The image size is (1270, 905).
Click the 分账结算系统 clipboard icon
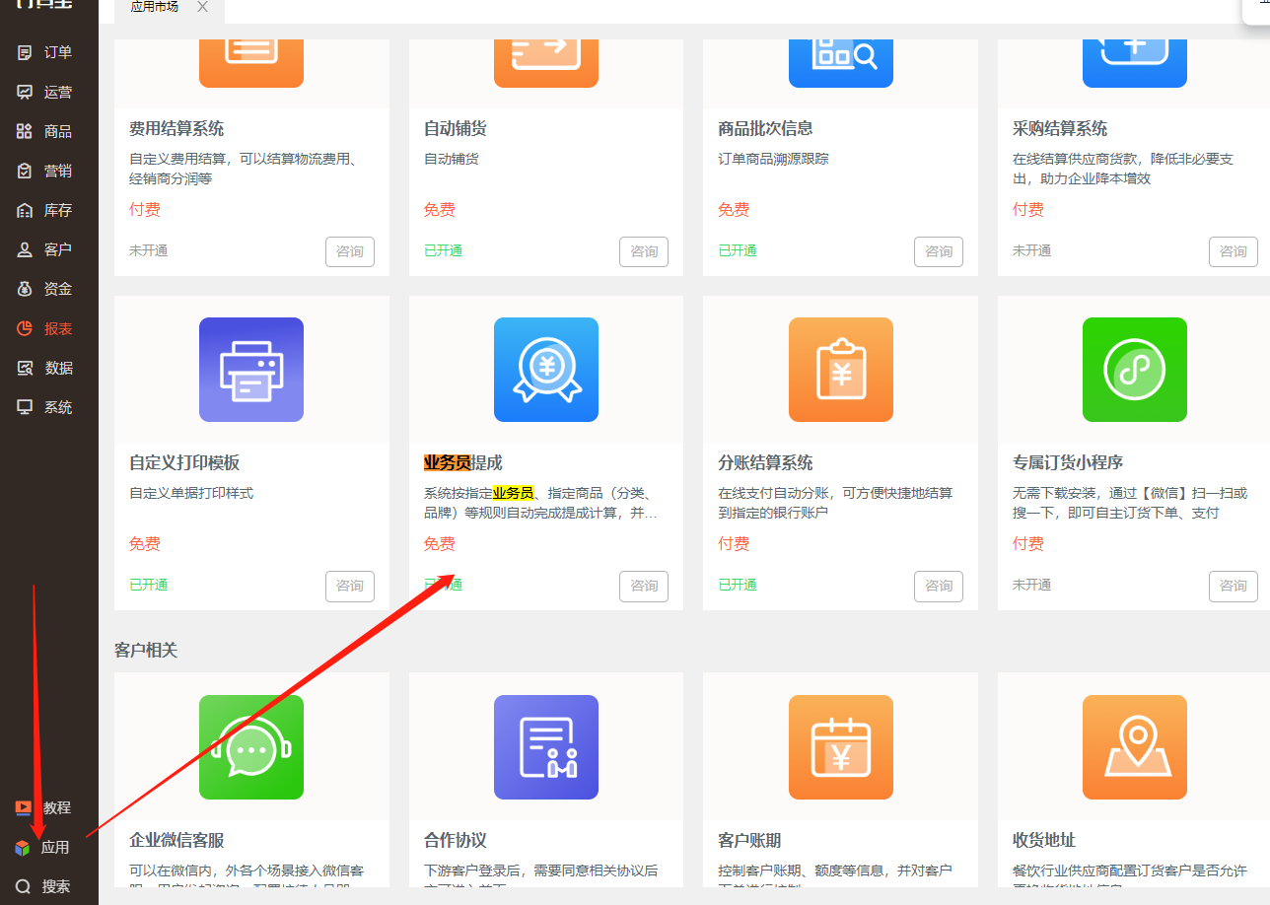coord(841,370)
